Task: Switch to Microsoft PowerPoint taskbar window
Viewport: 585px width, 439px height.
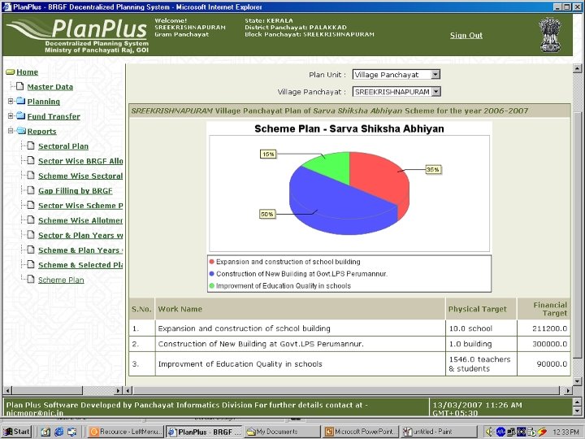Action: click(x=361, y=432)
